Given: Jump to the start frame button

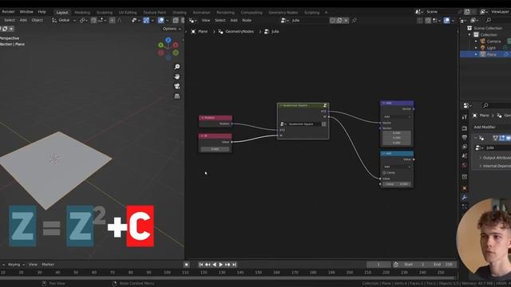Looking at the screenshot, I should click(201, 265).
